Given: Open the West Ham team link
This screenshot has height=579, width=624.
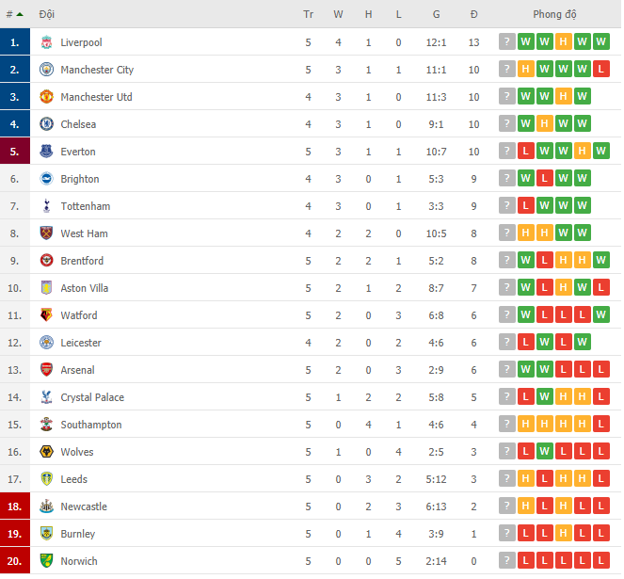Looking at the screenshot, I should pos(85,233).
